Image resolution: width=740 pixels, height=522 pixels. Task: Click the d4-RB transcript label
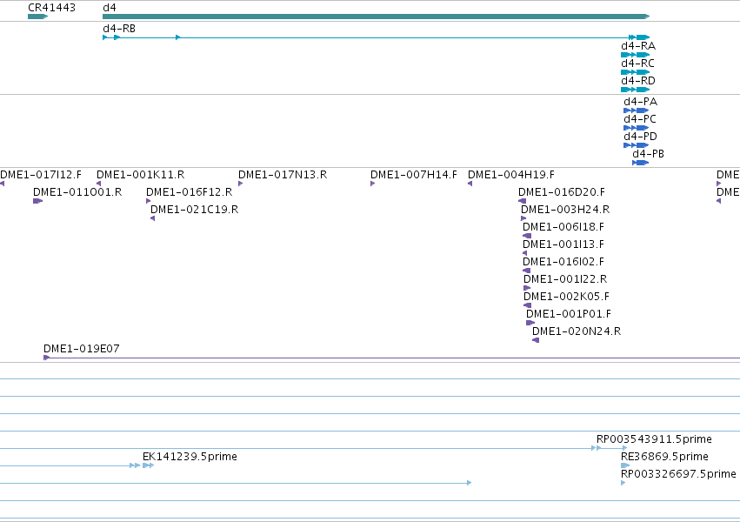119,29
